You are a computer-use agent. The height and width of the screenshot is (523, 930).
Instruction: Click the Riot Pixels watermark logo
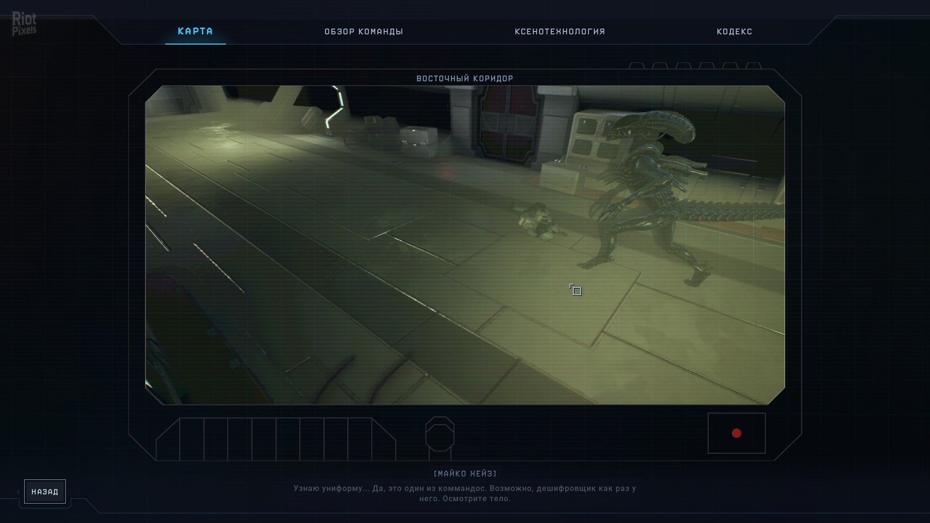pos(25,23)
